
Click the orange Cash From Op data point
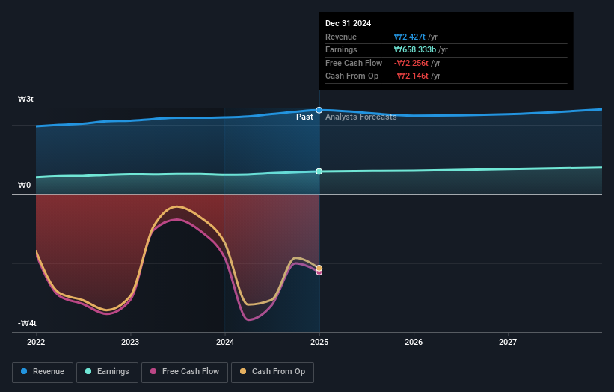[319, 268]
